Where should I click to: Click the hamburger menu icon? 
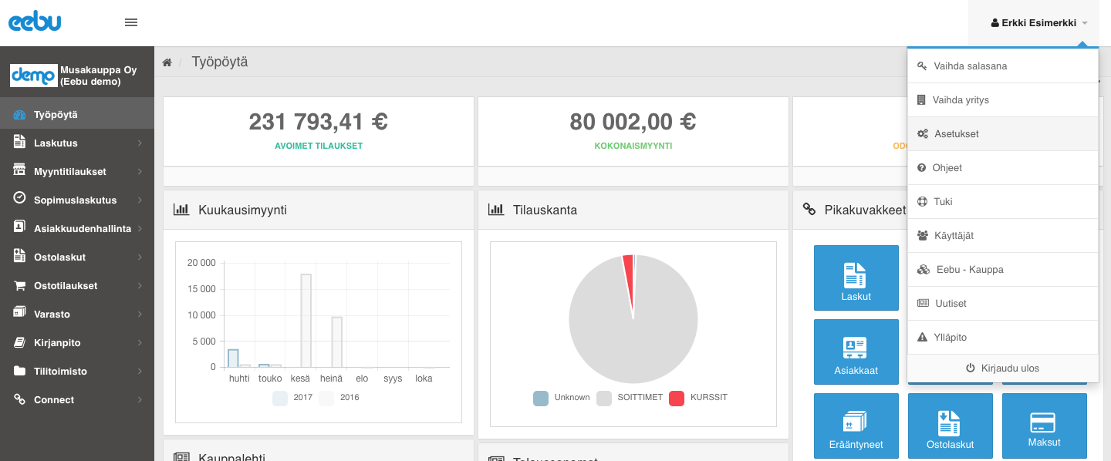pos(131,22)
